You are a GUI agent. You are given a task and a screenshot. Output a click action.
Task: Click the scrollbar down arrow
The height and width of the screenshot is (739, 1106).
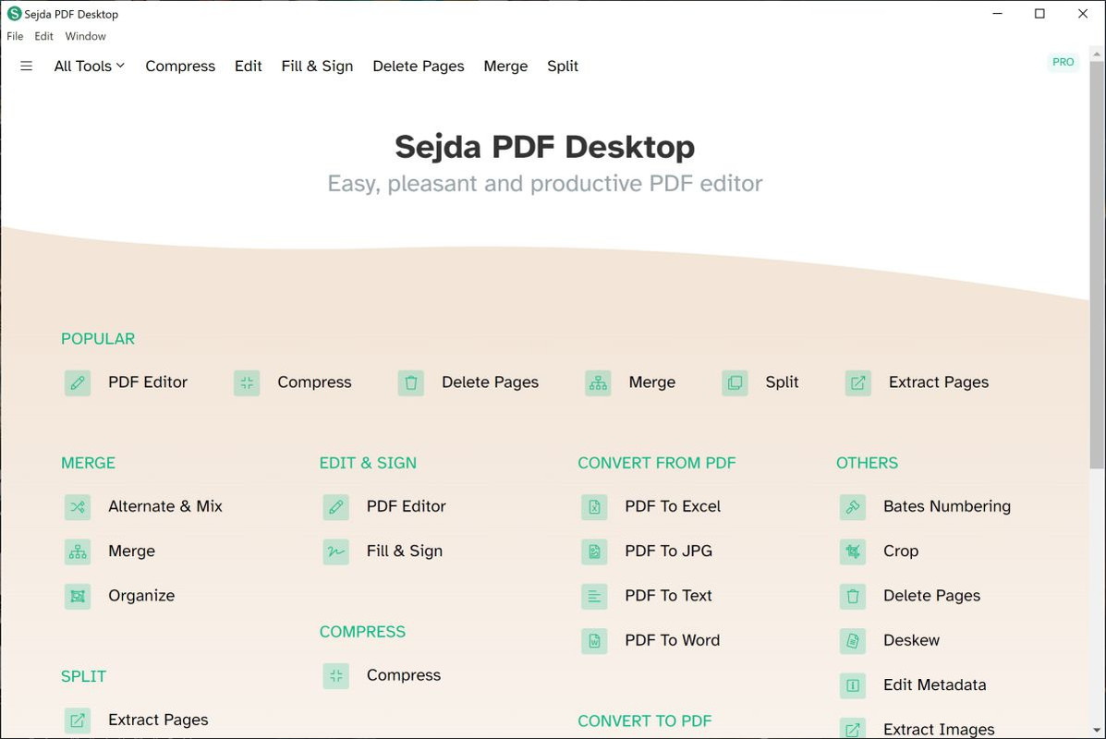click(x=1096, y=731)
